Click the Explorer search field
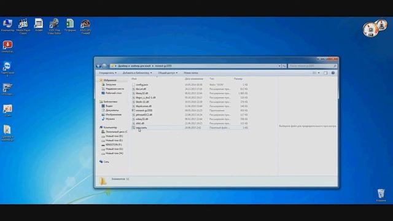The image size is (393, 221). click(312, 66)
